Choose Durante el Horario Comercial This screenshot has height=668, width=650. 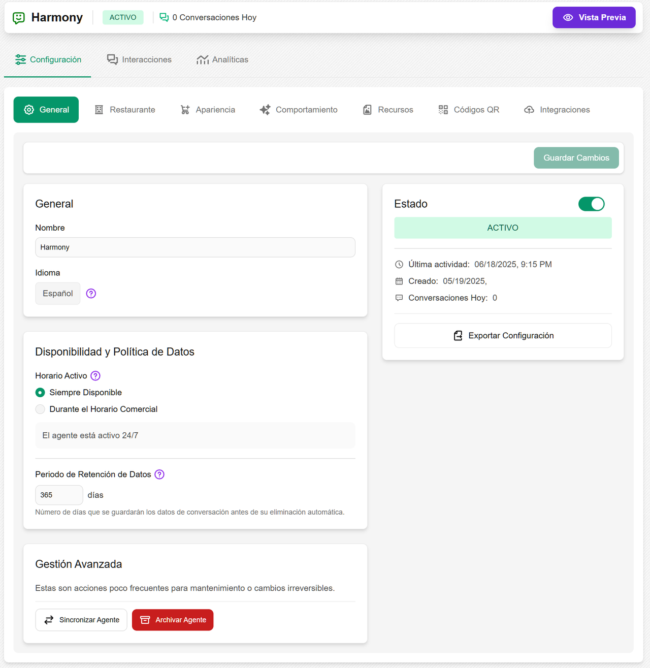coord(40,409)
